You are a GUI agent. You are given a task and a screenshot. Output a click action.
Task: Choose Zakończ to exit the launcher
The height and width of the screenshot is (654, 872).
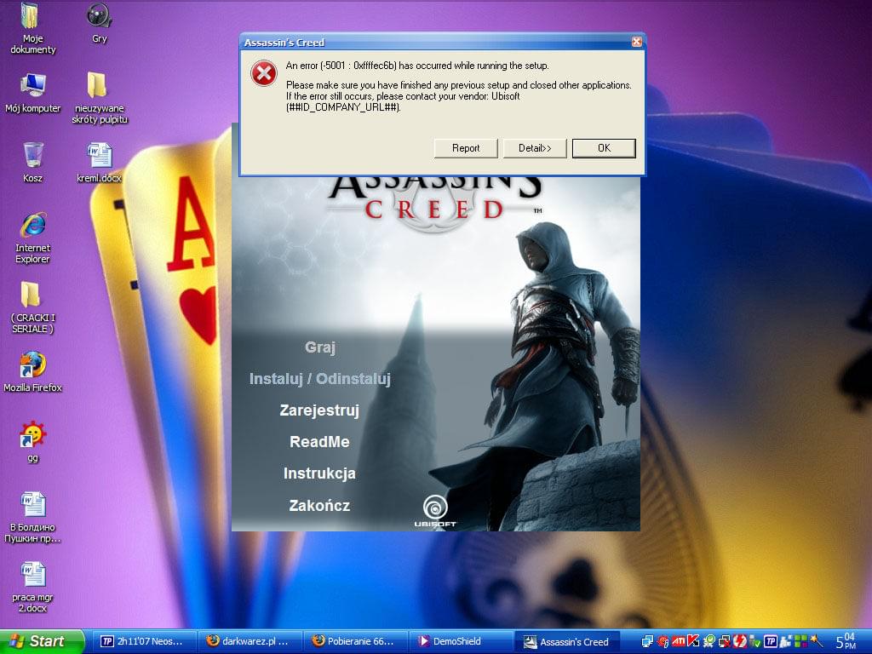coord(320,505)
